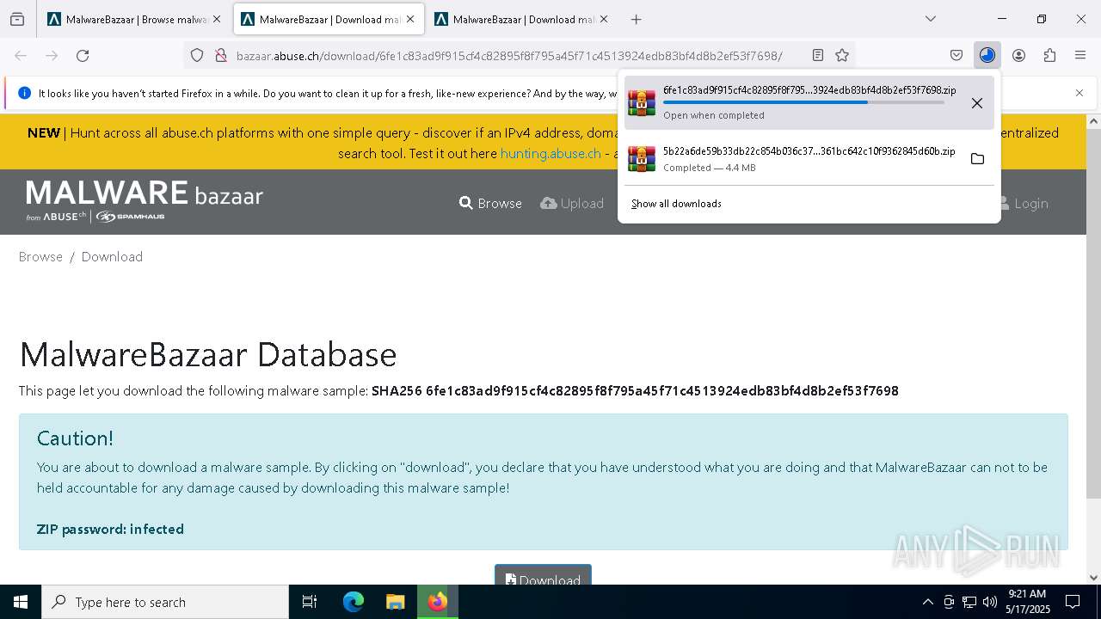This screenshot has width=1101, height=619.
Task: Click Firefox taskbar icon
Action: click(x=437, y=602)
